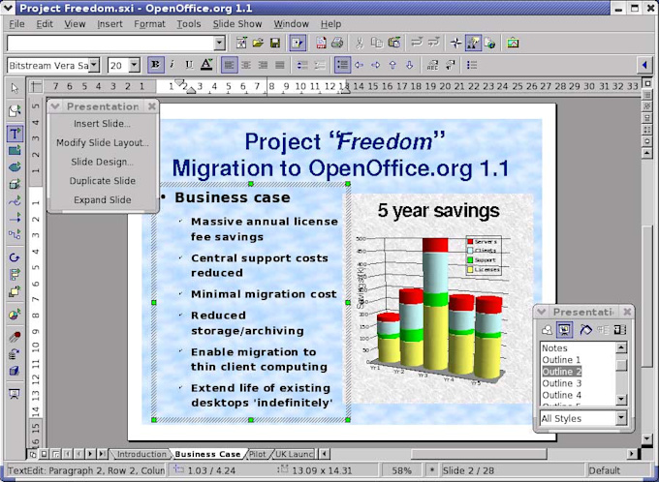The width and height of the screenshot is (659, 482).
Task: Move paragraph down with down arrow icon
Action: tap(409, 65)
